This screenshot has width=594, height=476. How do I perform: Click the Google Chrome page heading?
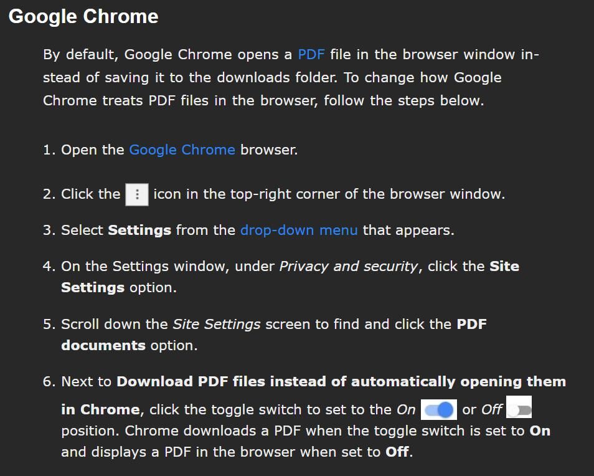pyautogui.click(x=83, y=16)
